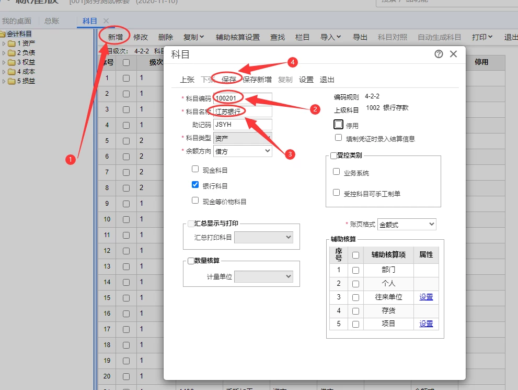Check the 部门 auxiliary accounting checkbox

[356, 271]
